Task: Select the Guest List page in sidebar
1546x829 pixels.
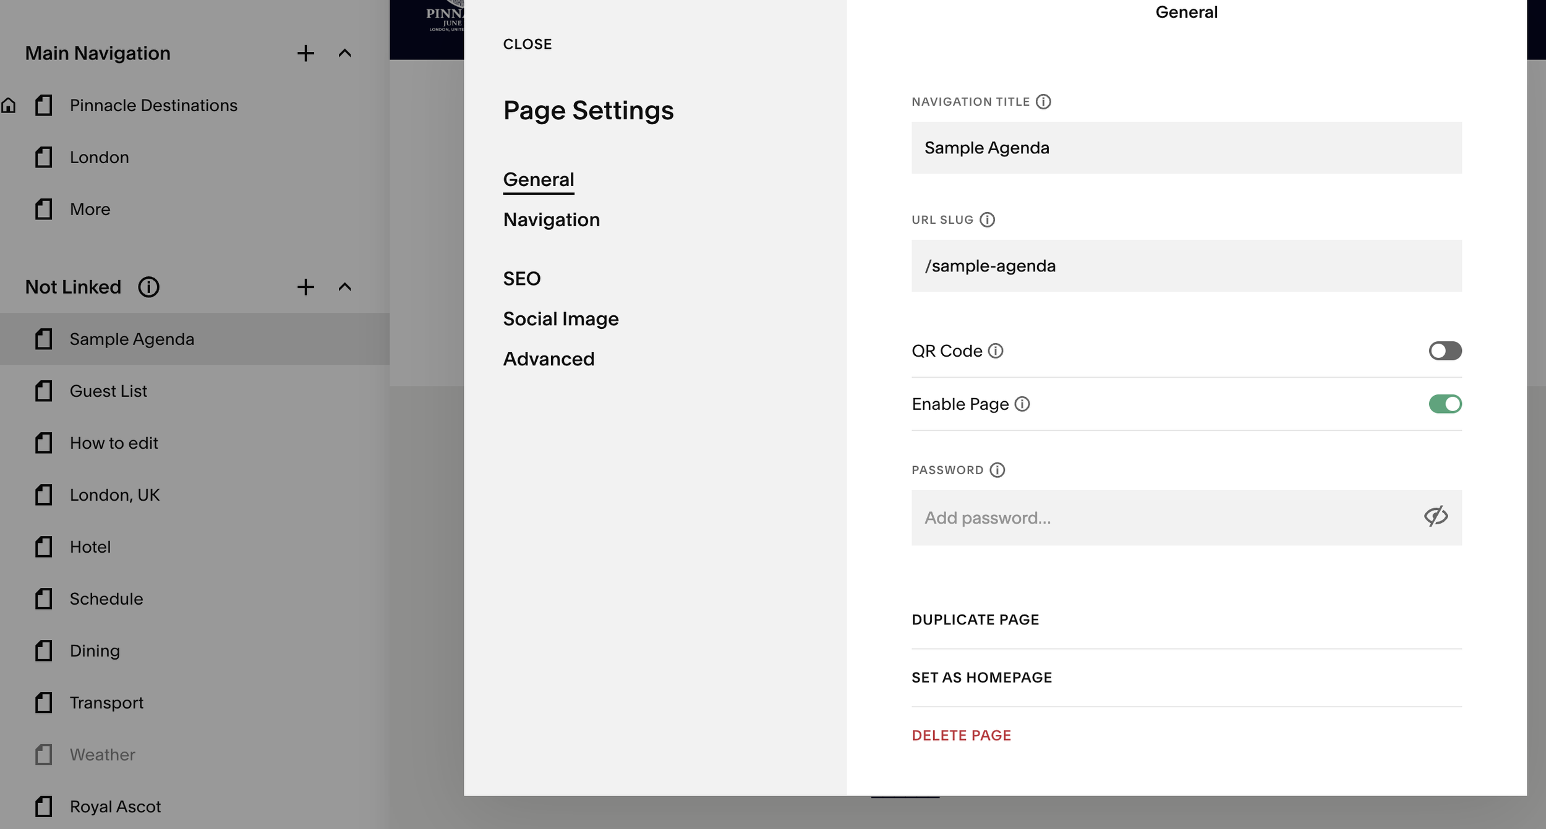Action: click(108, 391)
